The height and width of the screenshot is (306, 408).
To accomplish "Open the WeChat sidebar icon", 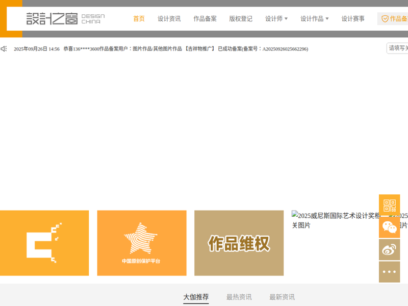I will click(389, 227).
